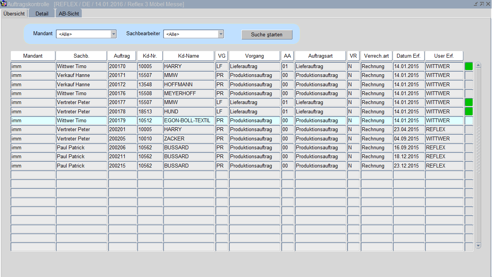The width and height of the screenshot is (492, 277).
Task: Click green status indicator for order 200177
Action: coord(469,103)
